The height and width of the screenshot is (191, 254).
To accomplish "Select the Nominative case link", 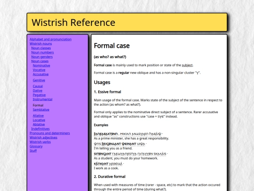I will coord(41,66).
